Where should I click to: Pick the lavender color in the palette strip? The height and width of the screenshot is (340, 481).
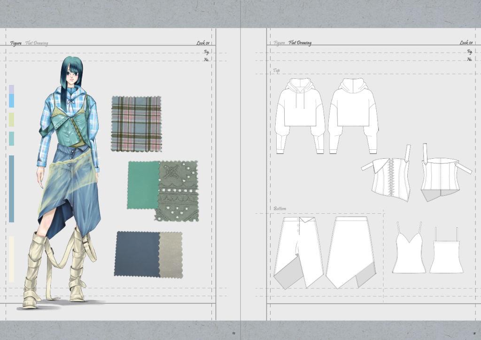(x=12, y=89)
